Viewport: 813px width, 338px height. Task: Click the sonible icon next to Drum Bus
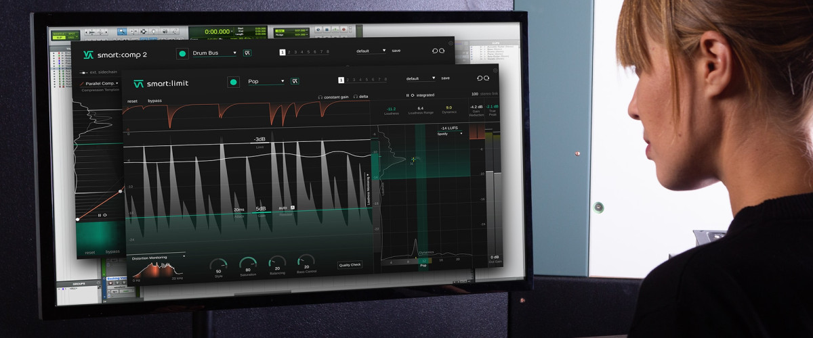(x=247, y=53)
